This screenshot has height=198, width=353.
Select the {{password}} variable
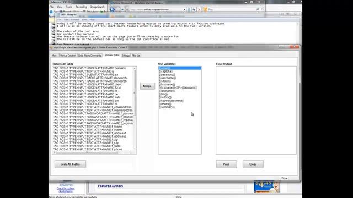[x=180, y=75]
